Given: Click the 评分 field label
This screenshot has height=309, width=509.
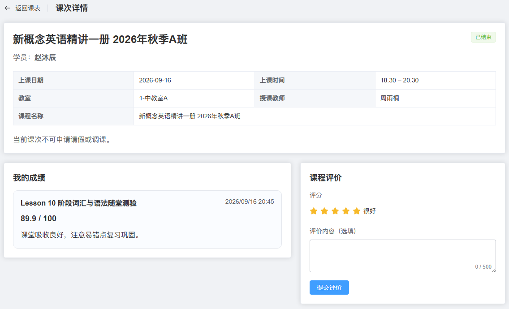Looking at the screenshot, I should 316,195.
